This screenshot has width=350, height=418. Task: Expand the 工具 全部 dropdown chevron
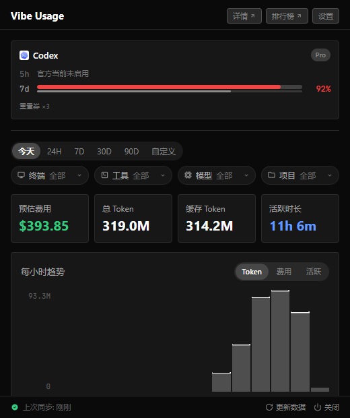coord(163,175)
